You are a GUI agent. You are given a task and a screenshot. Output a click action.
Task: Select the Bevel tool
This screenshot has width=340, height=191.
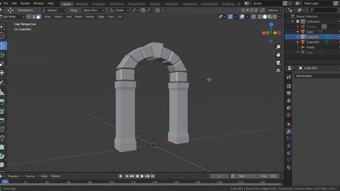[2, 120]
